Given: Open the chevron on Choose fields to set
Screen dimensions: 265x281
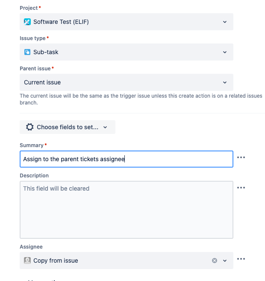Looking at the screenshot, I should pos(105,127).
